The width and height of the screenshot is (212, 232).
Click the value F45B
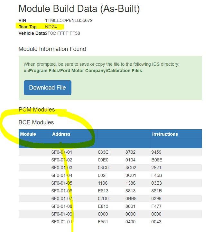point(157,175)
